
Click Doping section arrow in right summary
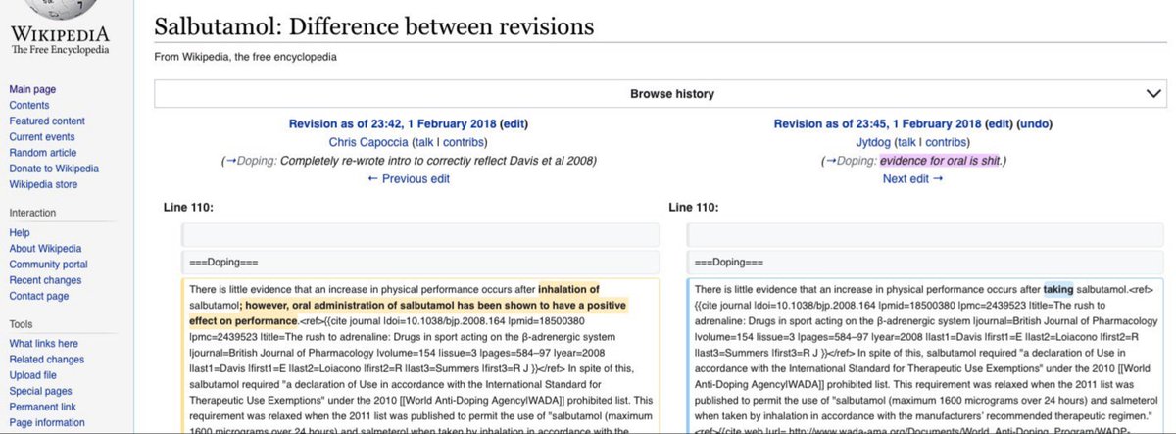point(833,161)
